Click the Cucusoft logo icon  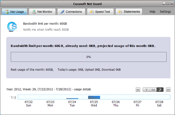click(12, 26)
